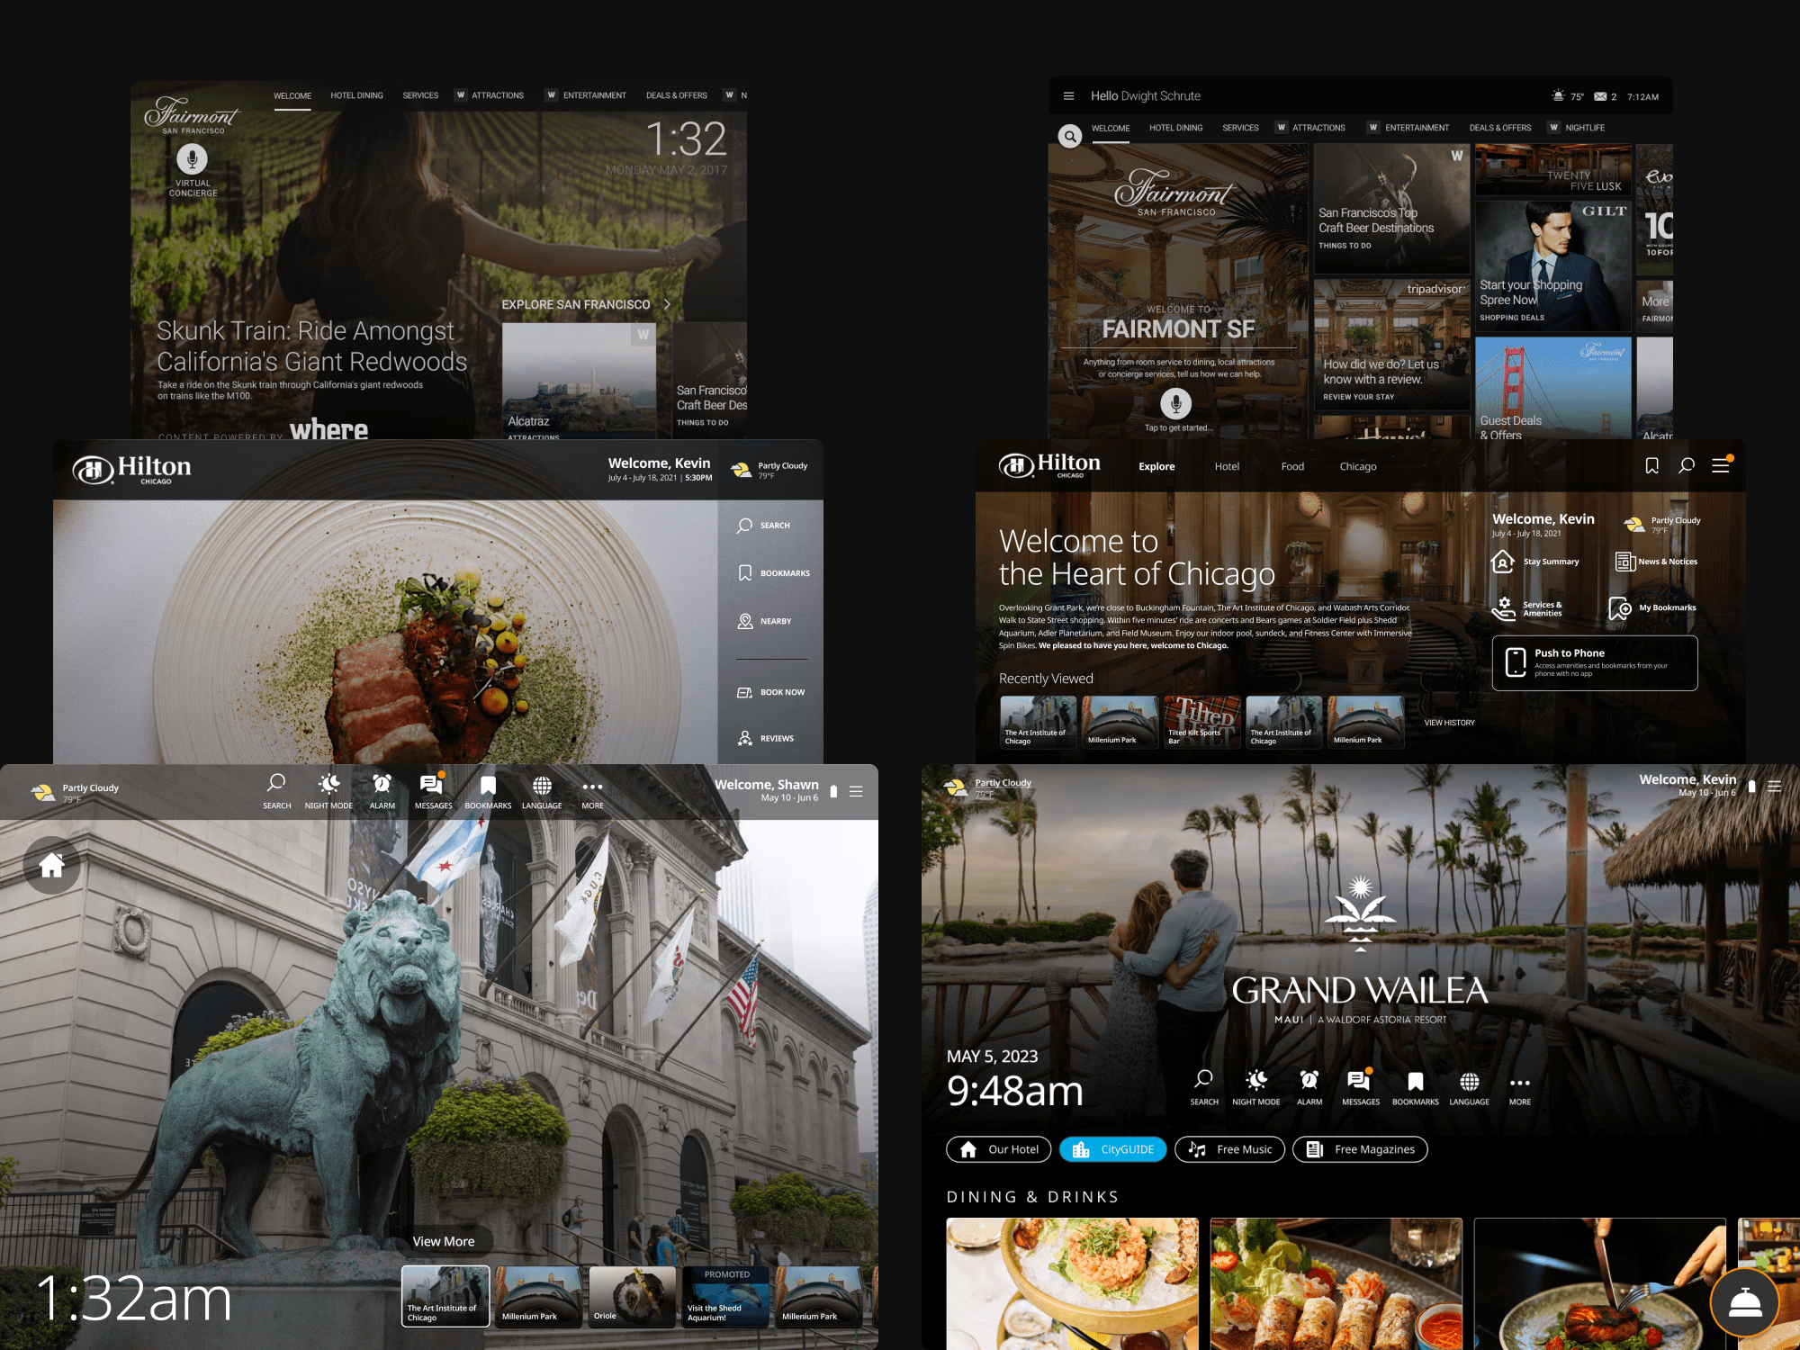
Task: Select Visit the Shedd Aquarium promoted thumbnail
Action: pos(725,1297)
